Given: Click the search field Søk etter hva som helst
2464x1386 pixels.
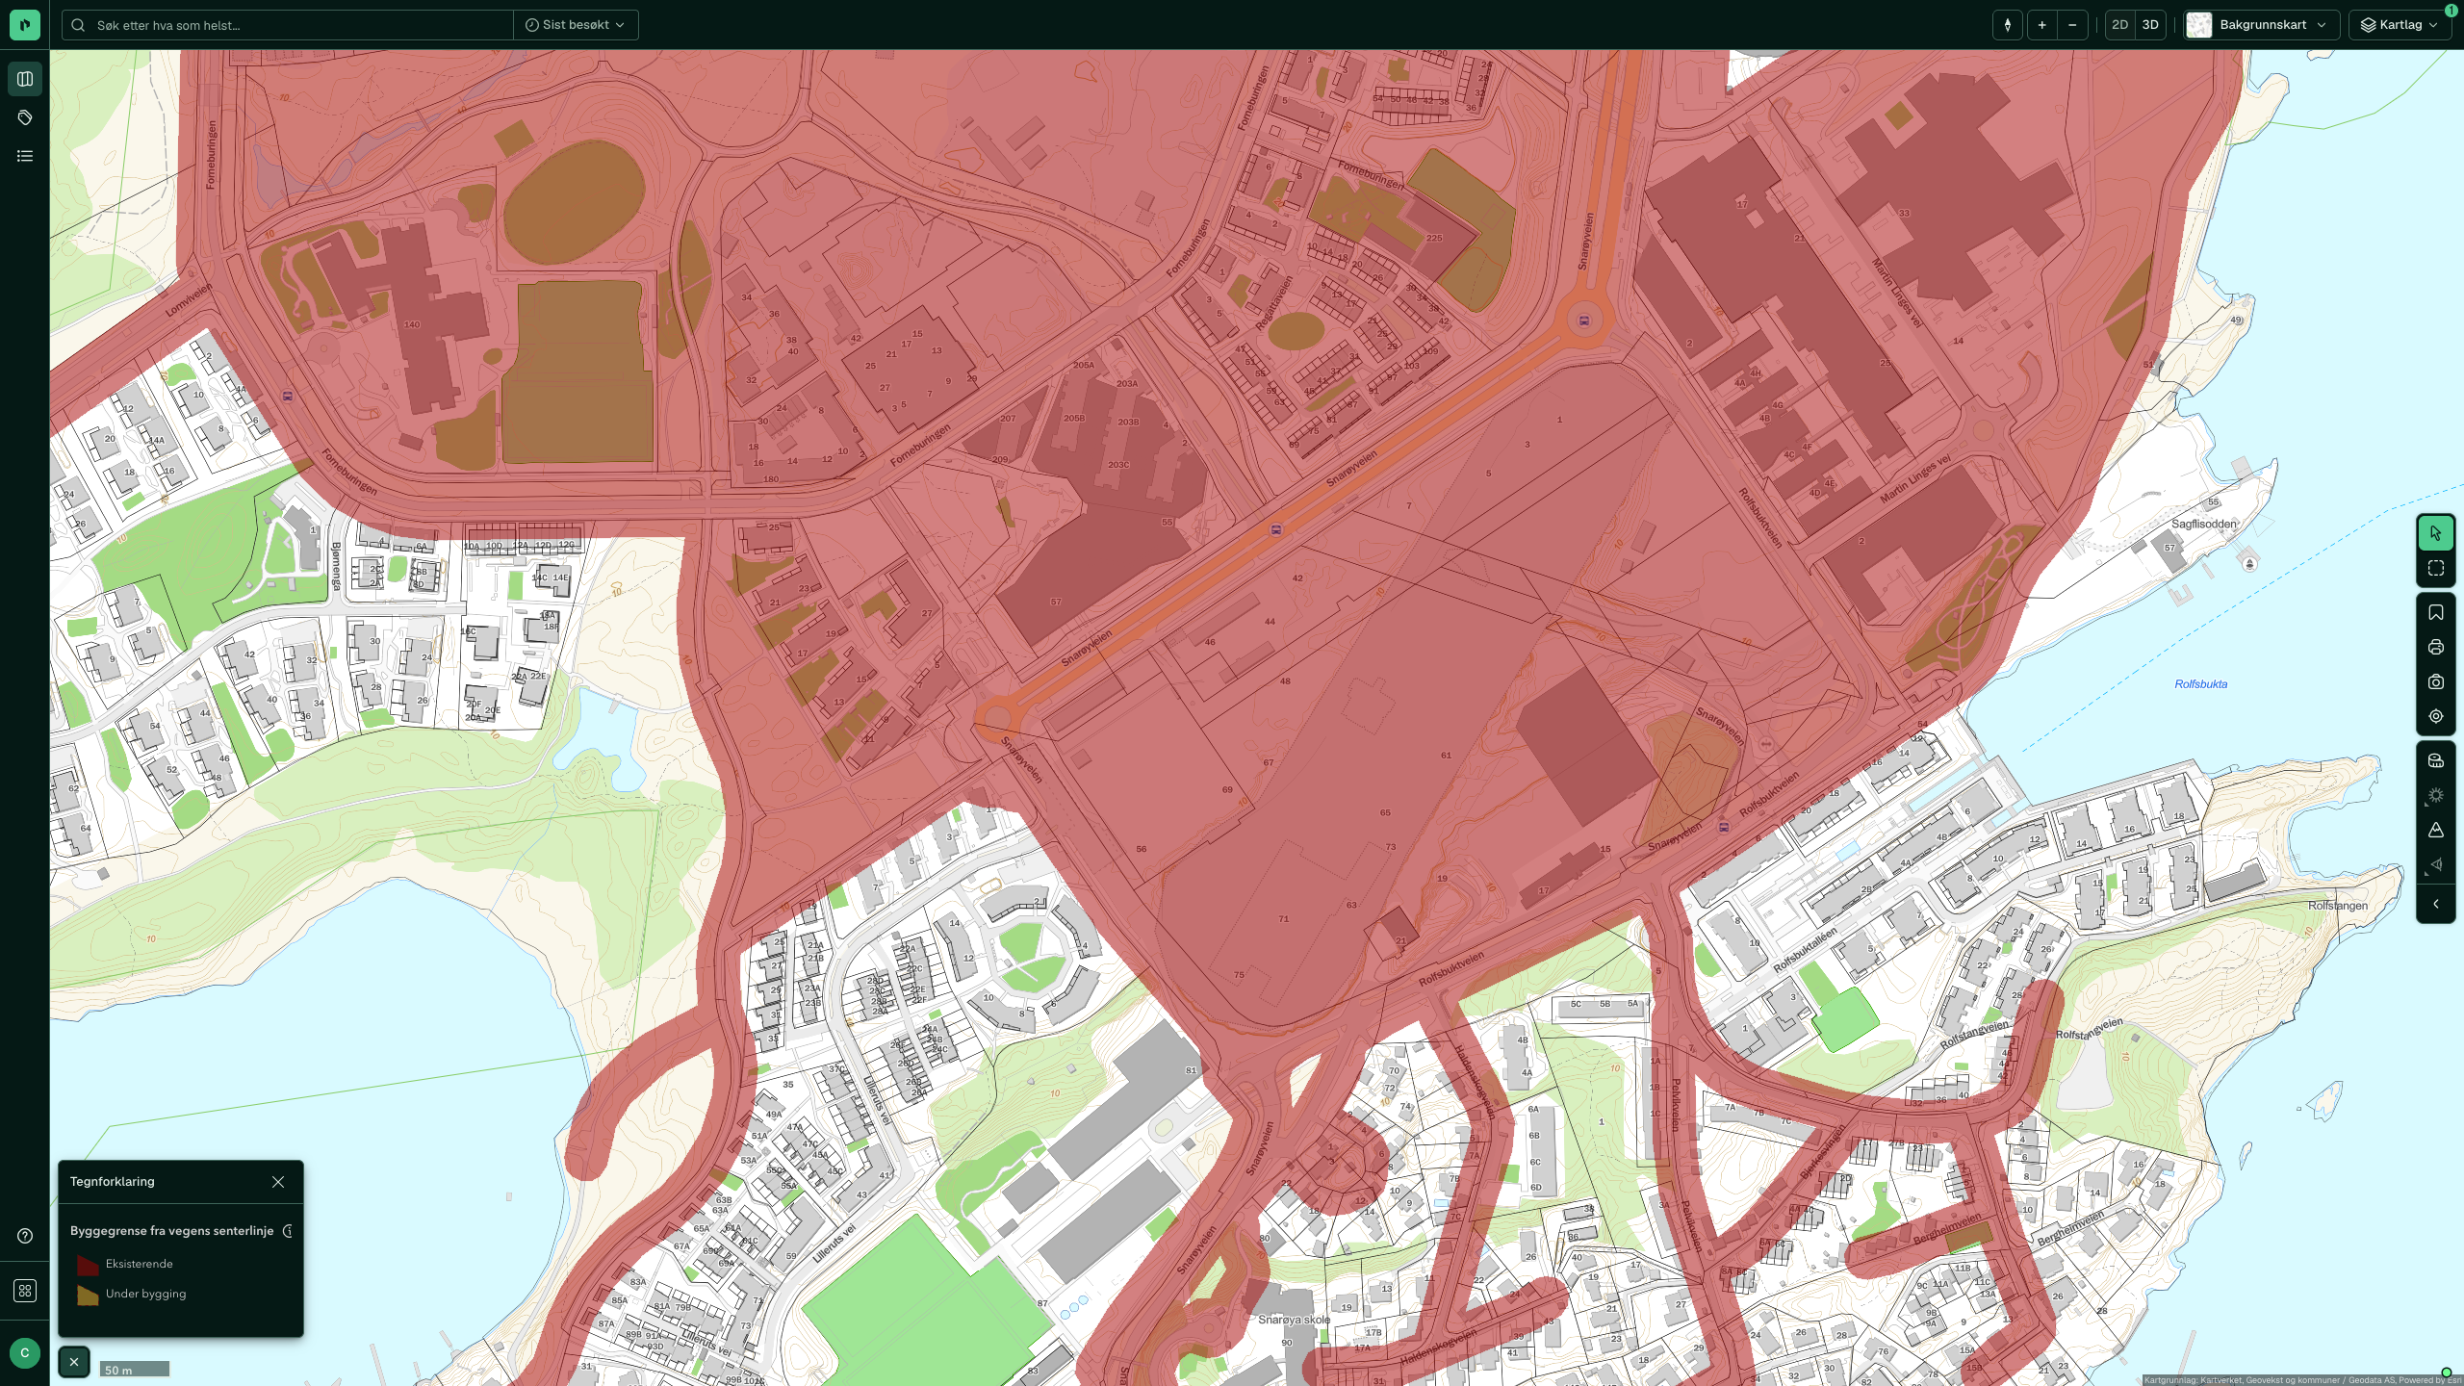Looking at the screenshot, I should point(289,25).
